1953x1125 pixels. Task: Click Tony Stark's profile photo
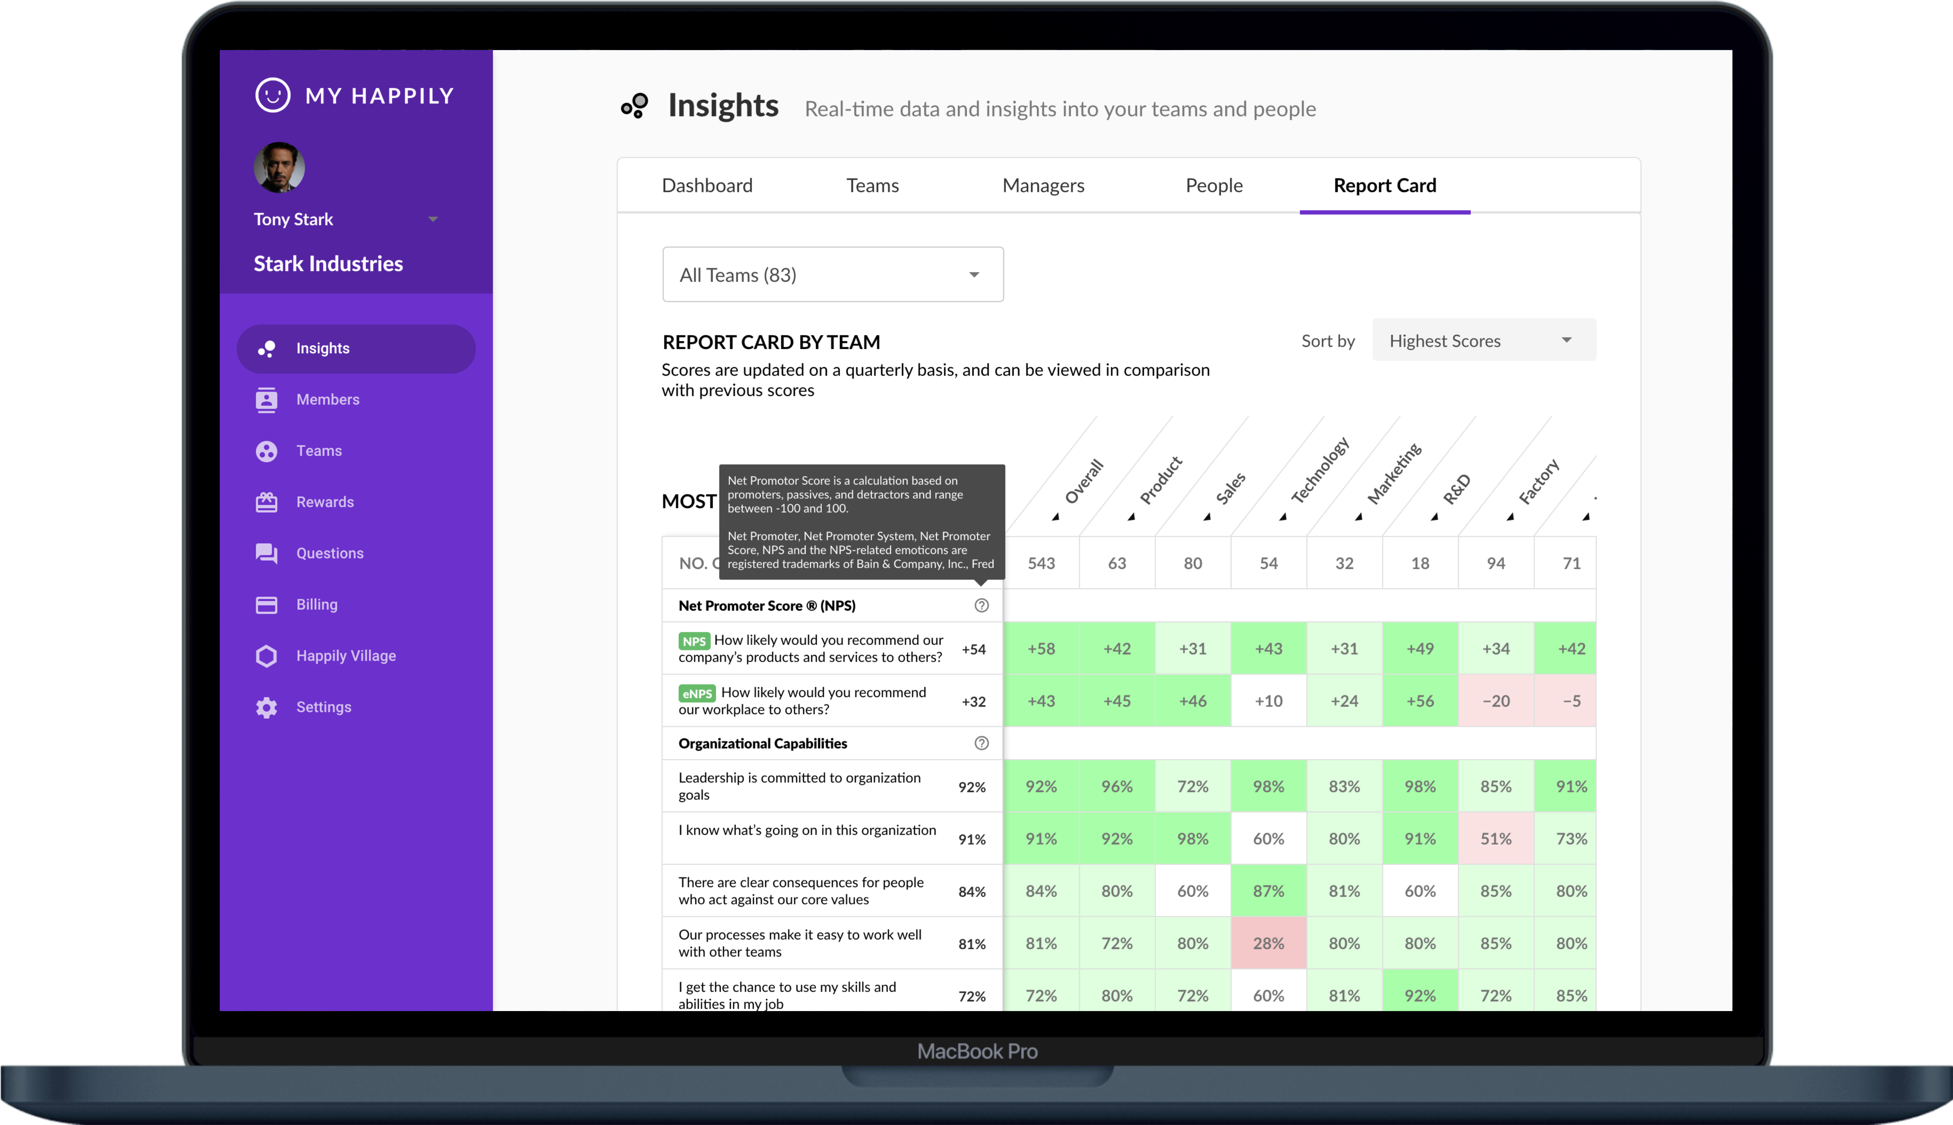pyautogui.click(x=279, y=168)
